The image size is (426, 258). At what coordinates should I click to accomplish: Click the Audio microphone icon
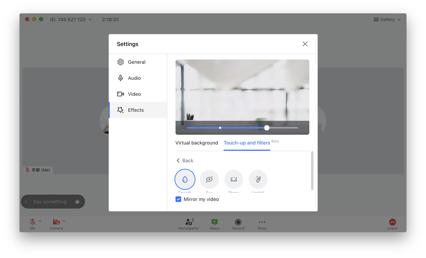pyautogui.click(x=120, y=78)
